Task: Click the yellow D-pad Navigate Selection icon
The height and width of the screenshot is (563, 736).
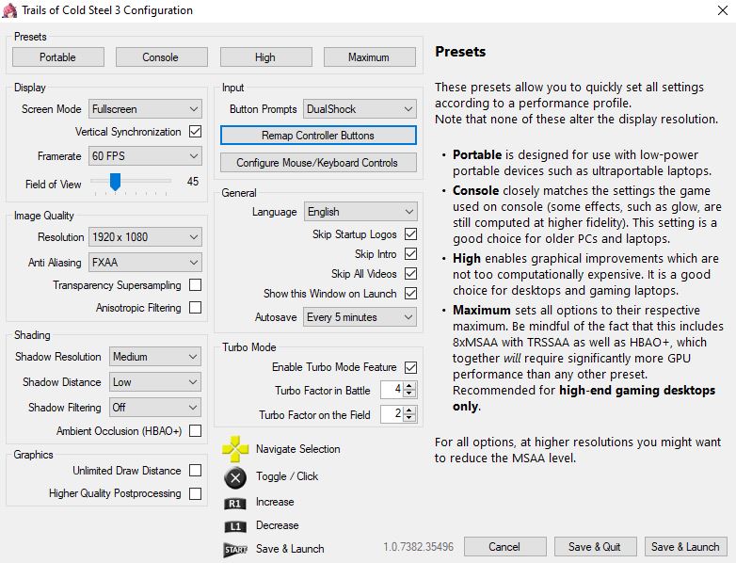Action: click(x=235, y=449)
